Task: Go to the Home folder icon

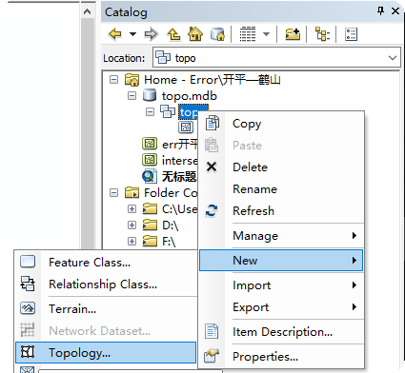Action: click(195, 34)
